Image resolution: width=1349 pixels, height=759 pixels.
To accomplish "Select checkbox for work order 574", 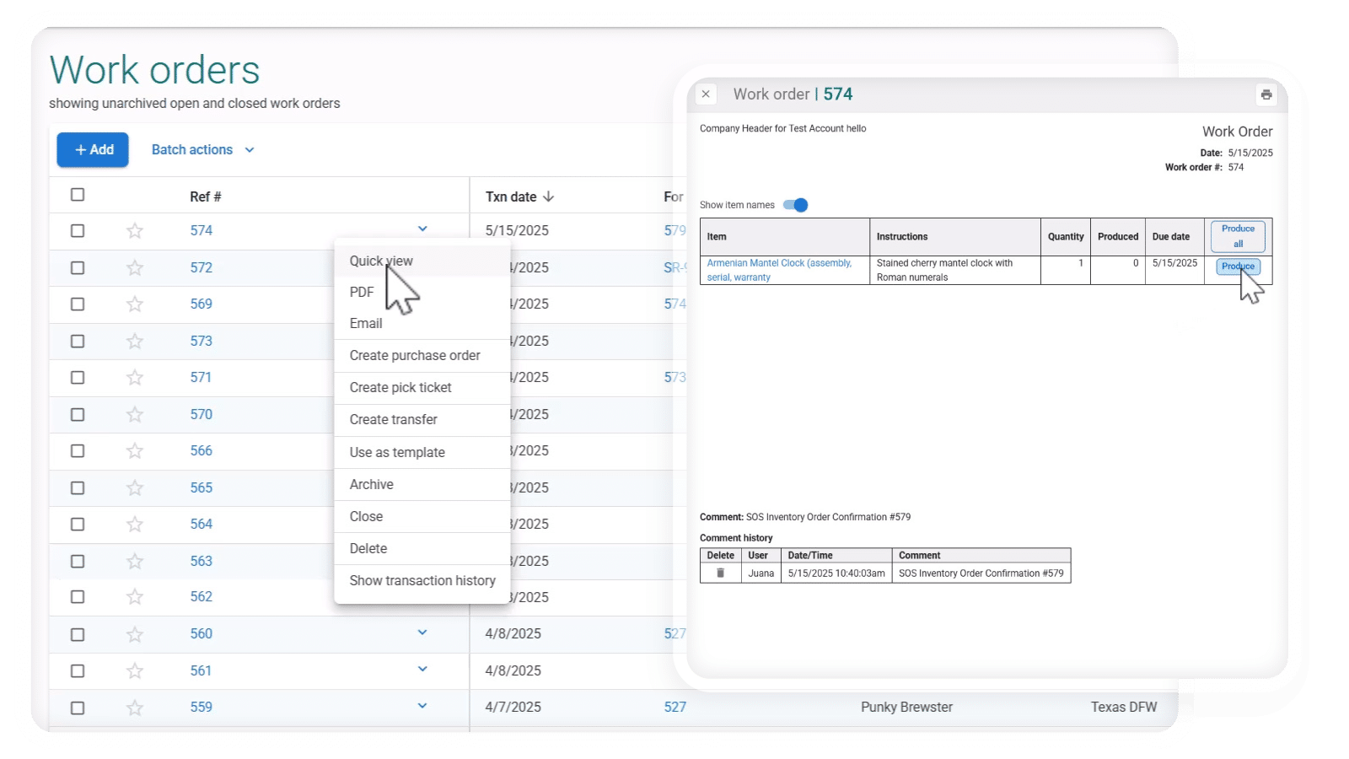I will pos(78,231).
